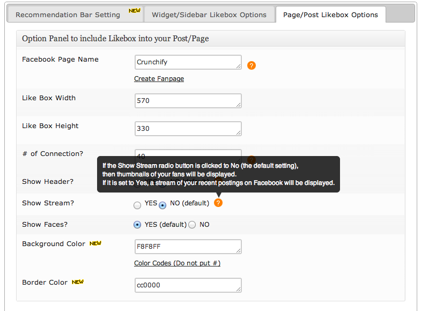Click the 'Option Panel to include Likebox' heading
The height and width of the screenshot is (311, 421).
click(x=115, y=39)
